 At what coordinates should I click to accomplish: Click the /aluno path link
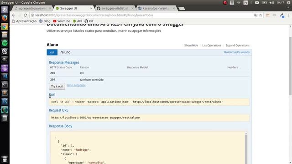click(65, 52)
